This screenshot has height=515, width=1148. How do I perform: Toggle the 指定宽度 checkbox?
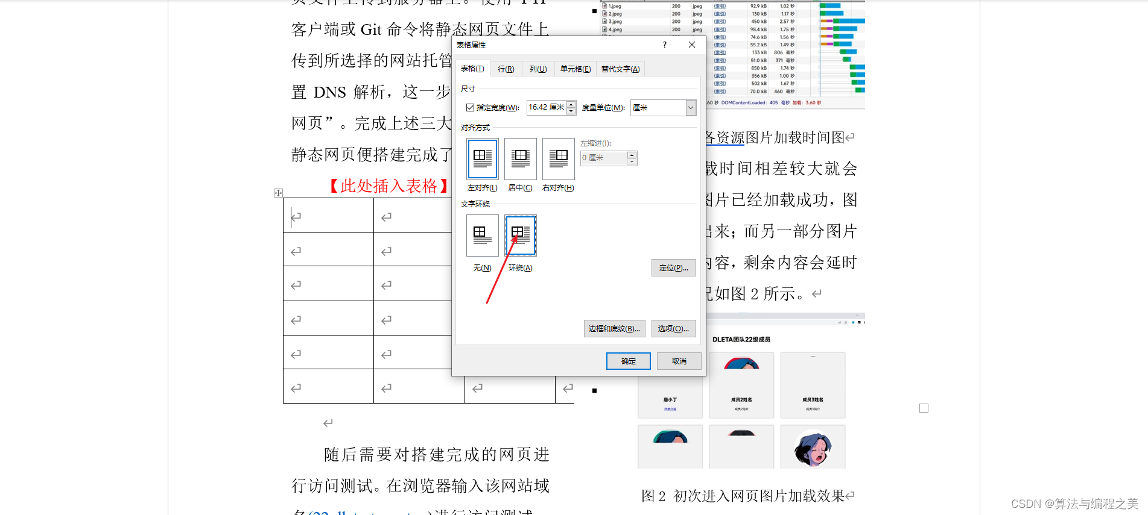point(470,108)
